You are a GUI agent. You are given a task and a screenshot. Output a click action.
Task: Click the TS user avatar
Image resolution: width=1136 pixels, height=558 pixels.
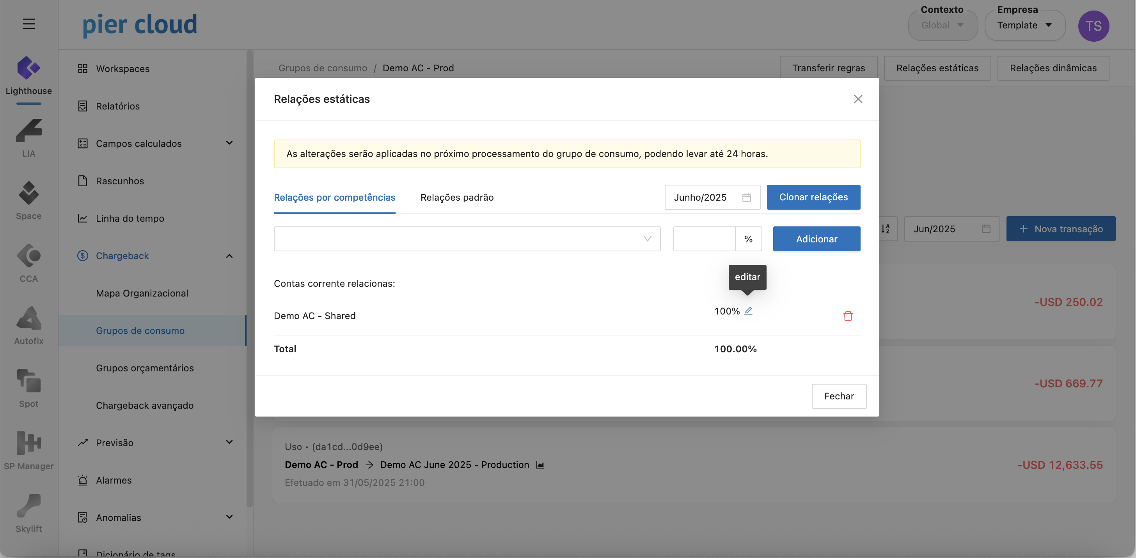click(1093, 26)
